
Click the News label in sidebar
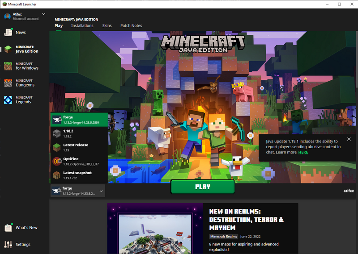(21, 32)
